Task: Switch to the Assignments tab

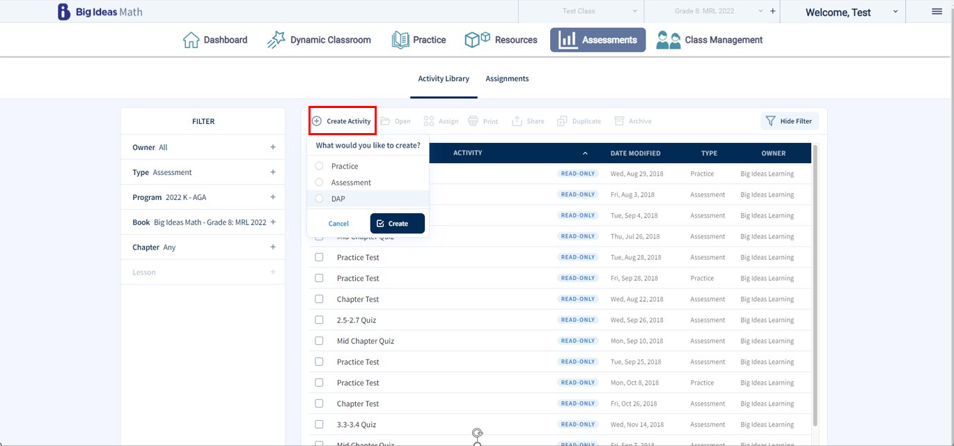Action: 507,79
